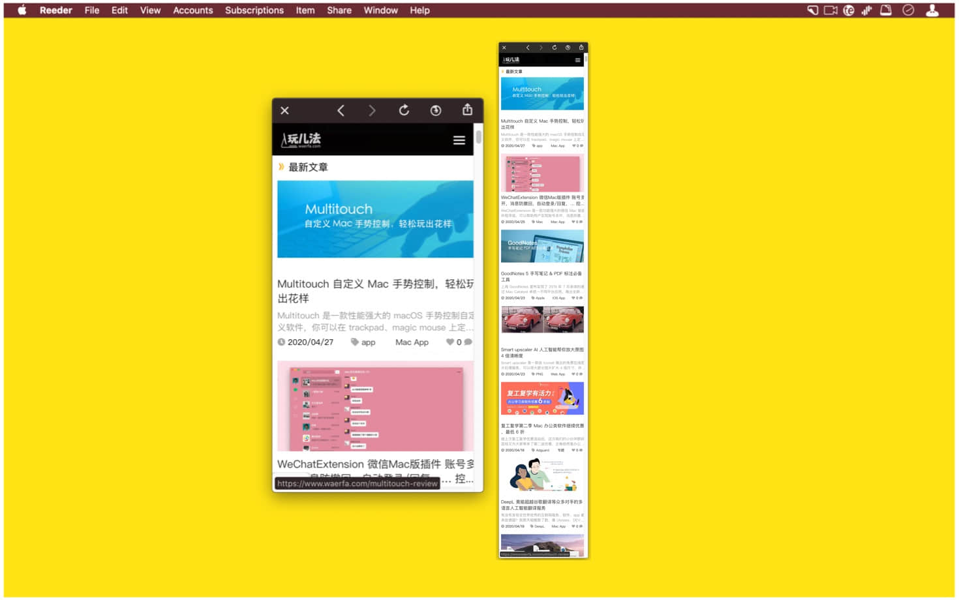Reload the page in the narrow window
The image size is (959, 600).
click(x=555, y=48)
